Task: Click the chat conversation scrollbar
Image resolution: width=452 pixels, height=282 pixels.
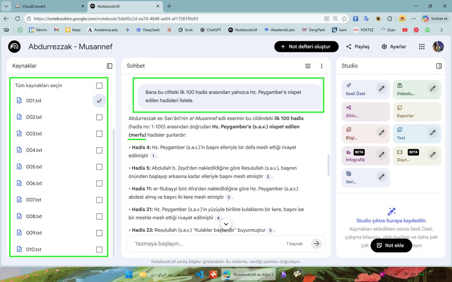Action: pyautogui.click(x=329, y=164)
